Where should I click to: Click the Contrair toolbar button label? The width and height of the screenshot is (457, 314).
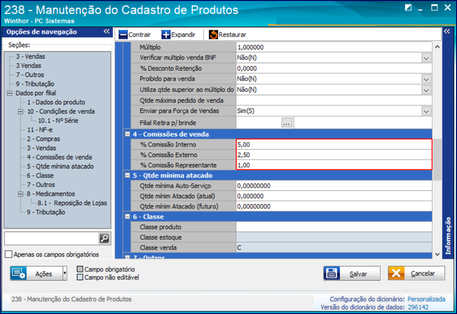tap(140, 35)
